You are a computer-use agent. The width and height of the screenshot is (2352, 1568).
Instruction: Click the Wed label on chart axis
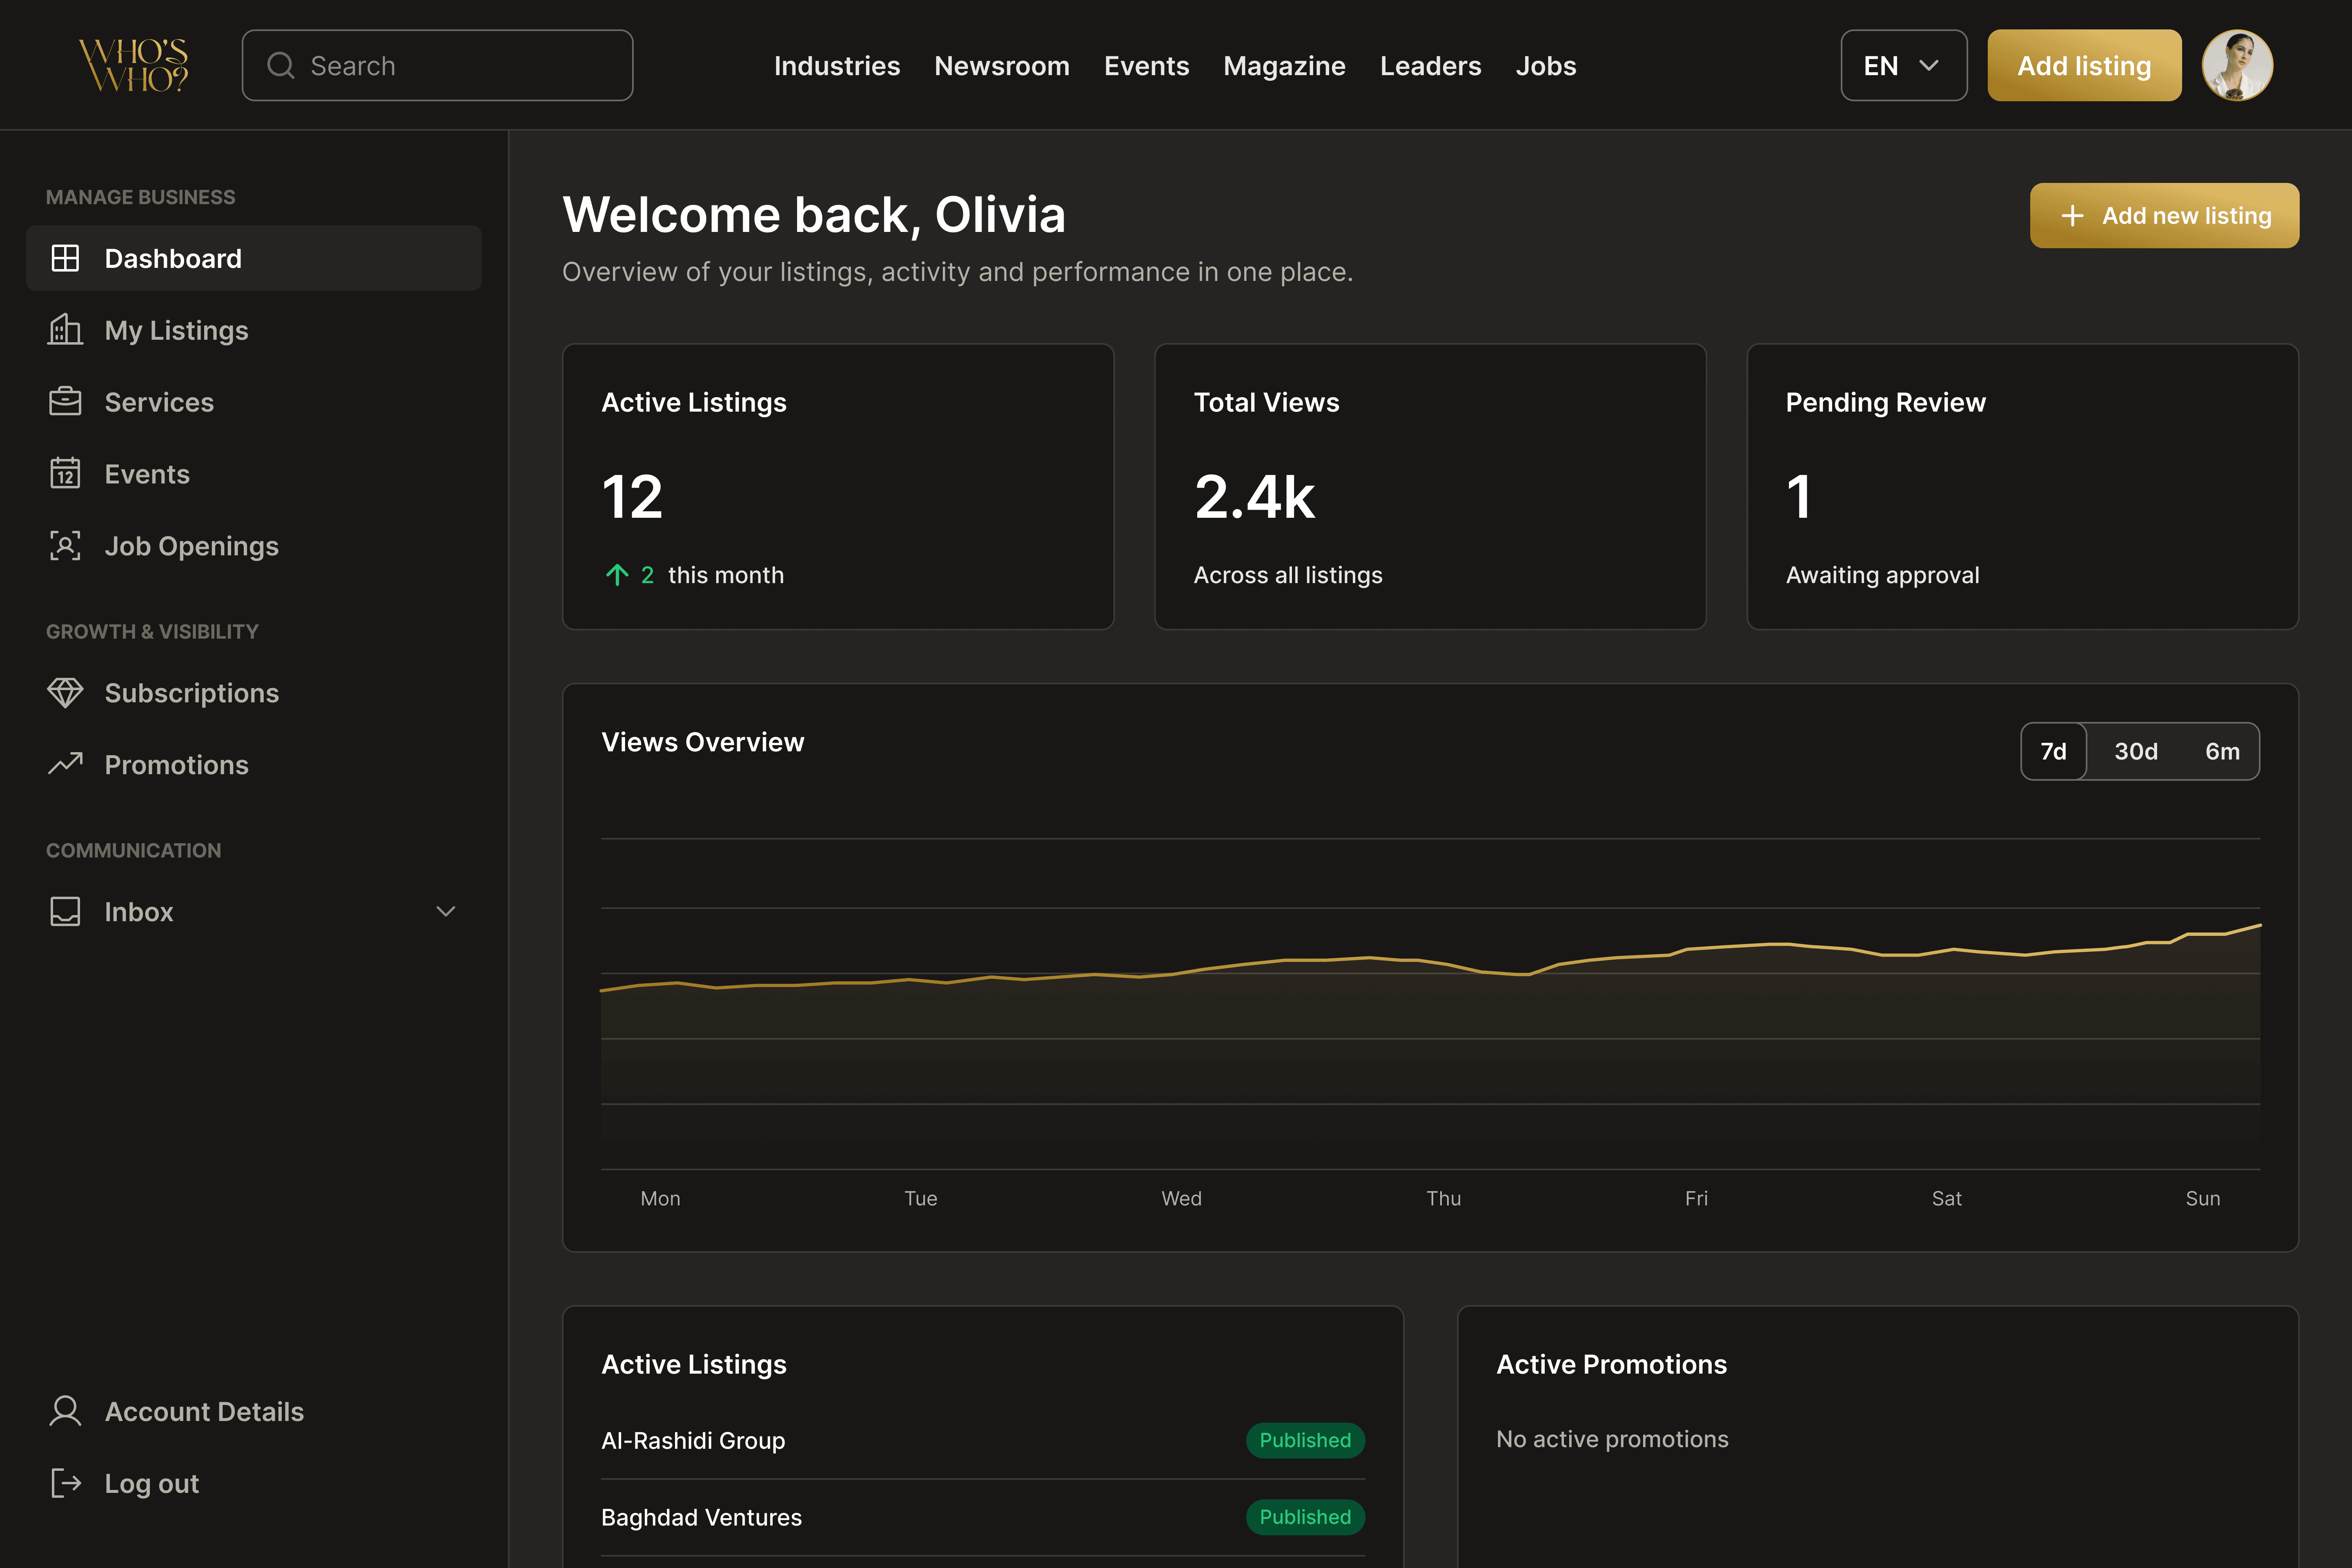(1181, 1198)
